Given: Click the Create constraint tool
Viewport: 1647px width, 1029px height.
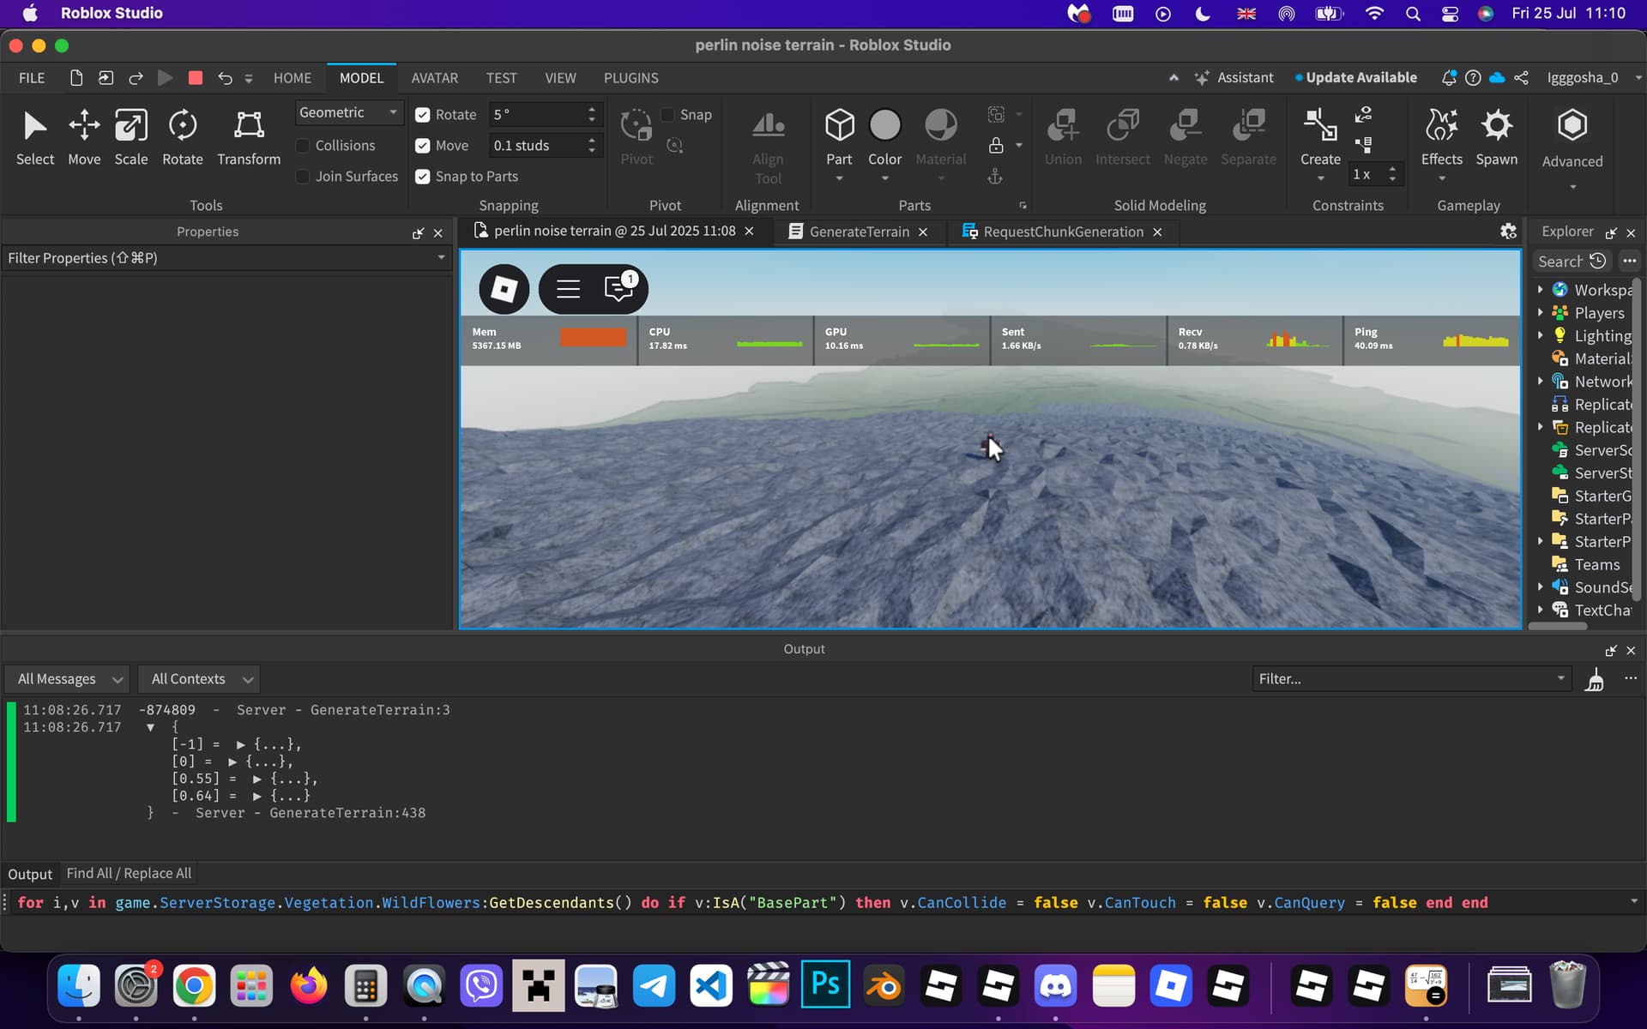Looking at the screenshot, I should click(1320, 137).
